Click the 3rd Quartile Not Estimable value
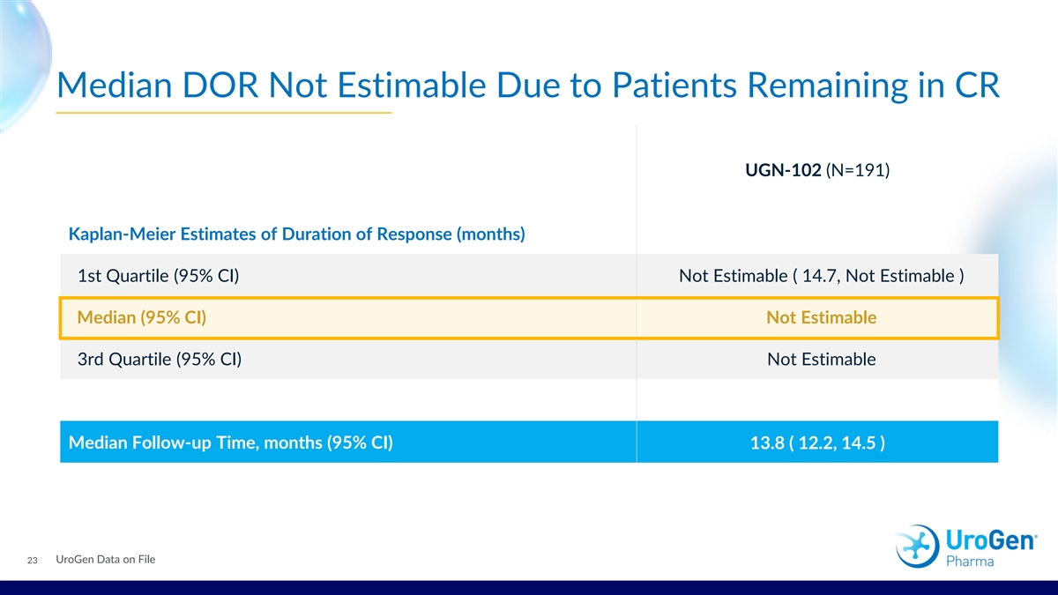 click(821, 360)
